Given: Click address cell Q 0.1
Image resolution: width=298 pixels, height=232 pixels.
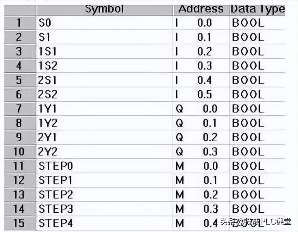Looking at the screenshot, I should (x=201, y=123).
